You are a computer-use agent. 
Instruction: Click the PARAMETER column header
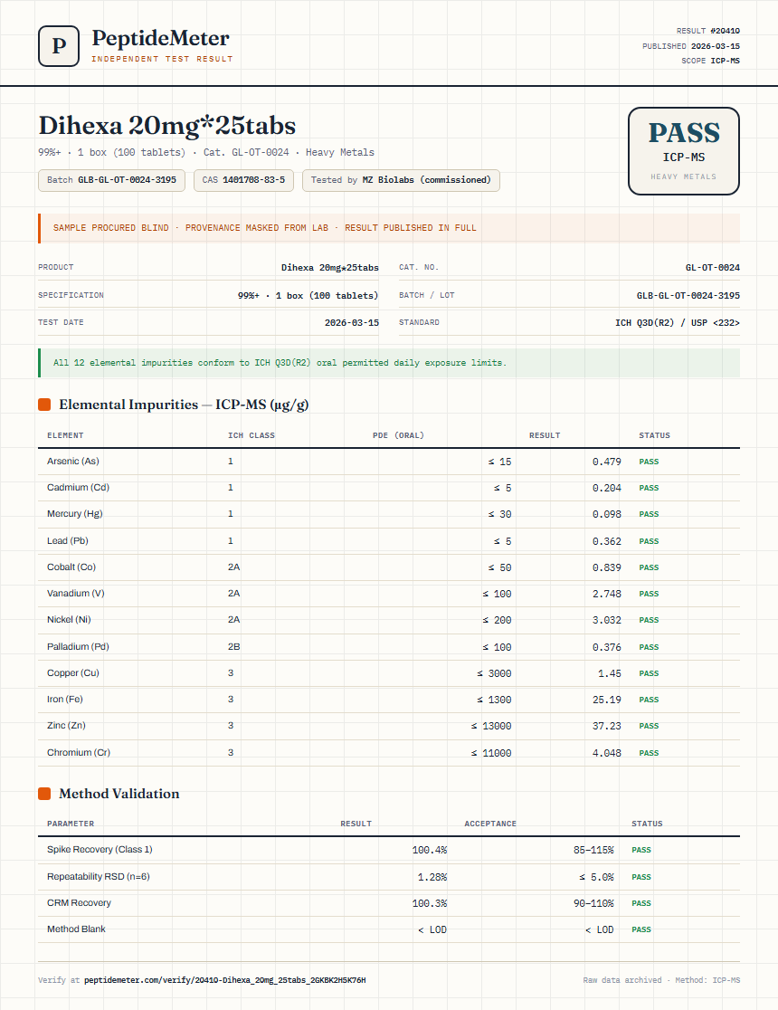pos(71,824)
